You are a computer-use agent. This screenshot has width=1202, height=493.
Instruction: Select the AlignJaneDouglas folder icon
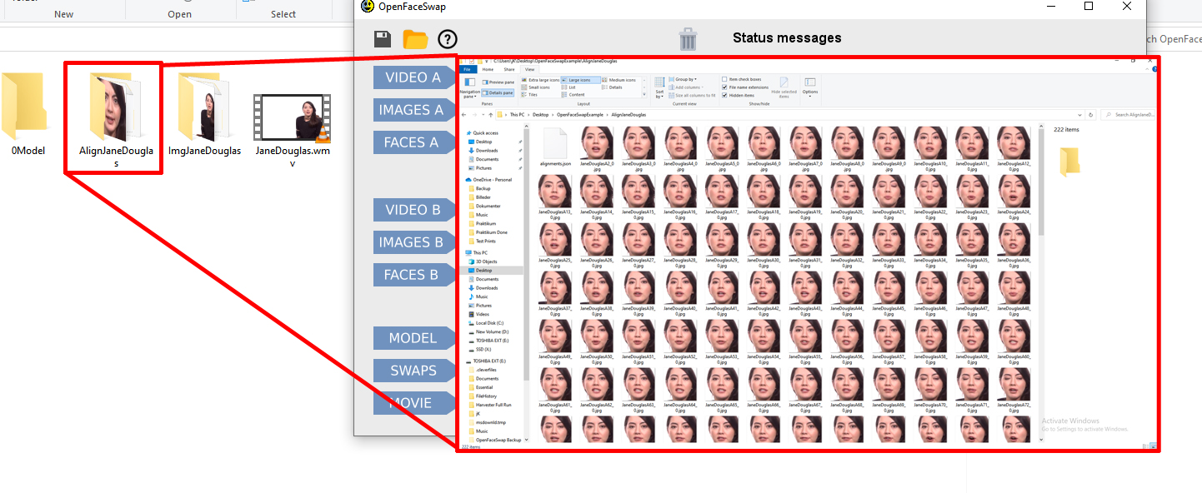click(115, 107)
